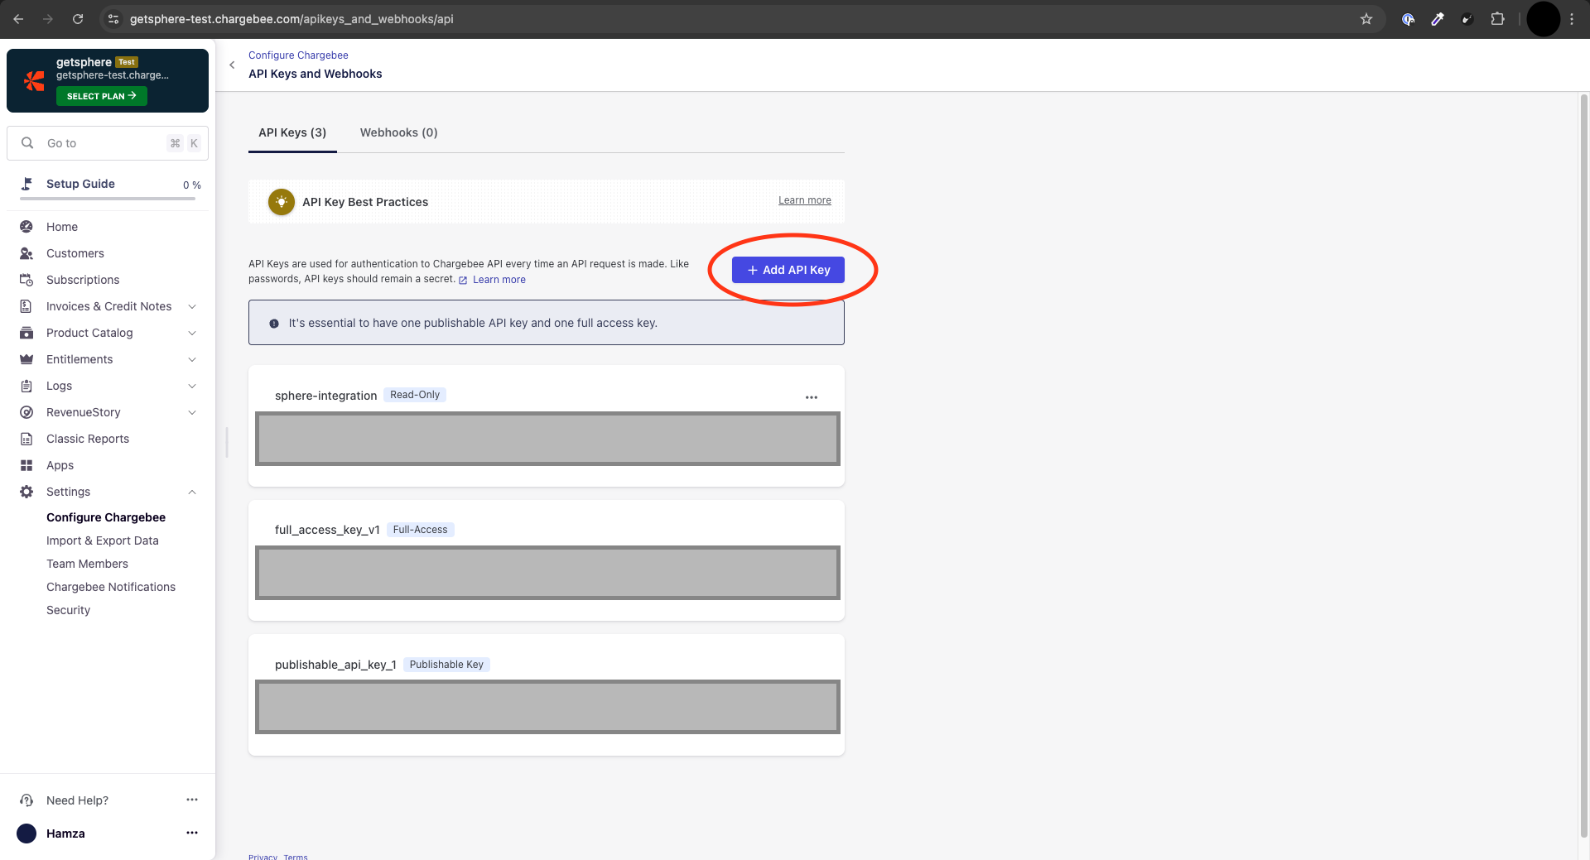Expand Invoices & Credit Notes menu
This screenshot has height=860, width=1590.
click(x=192, y=306)
